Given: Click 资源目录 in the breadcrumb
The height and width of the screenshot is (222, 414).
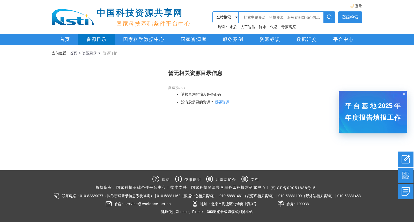Looking at the screenshot, I should tap(90, 53).
